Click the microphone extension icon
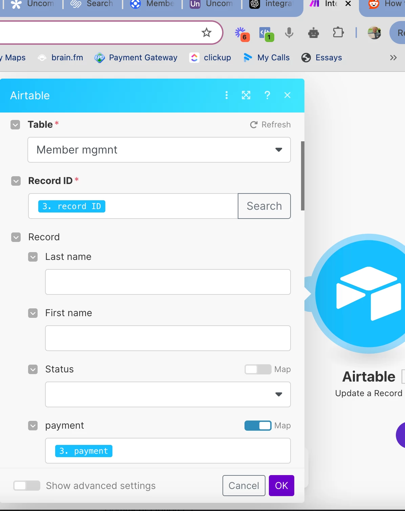 tap(289, 33)
